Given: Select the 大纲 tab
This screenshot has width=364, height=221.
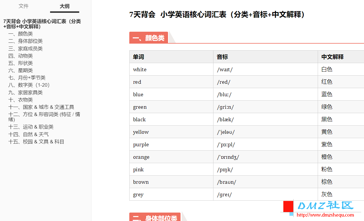Looking at the screenshot, I should pos(65,6).
